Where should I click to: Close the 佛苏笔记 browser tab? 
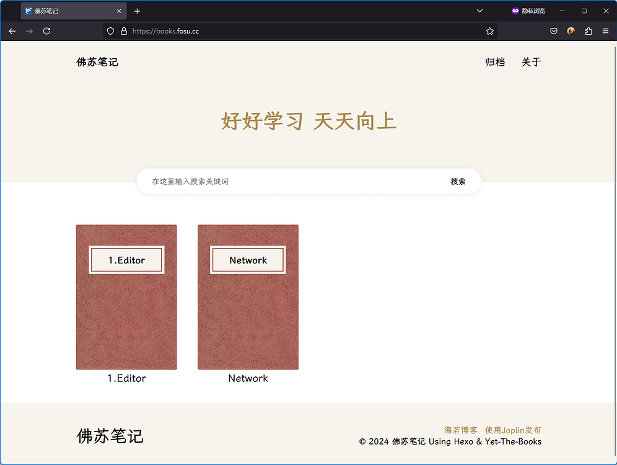[x=119, y=11]
